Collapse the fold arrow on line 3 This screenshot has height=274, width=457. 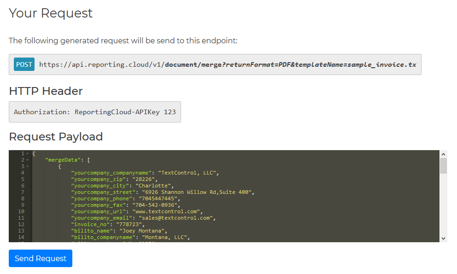tap(27, 166)
